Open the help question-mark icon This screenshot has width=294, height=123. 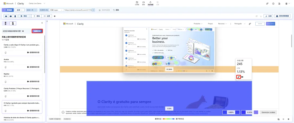click(x=273, y=4)
